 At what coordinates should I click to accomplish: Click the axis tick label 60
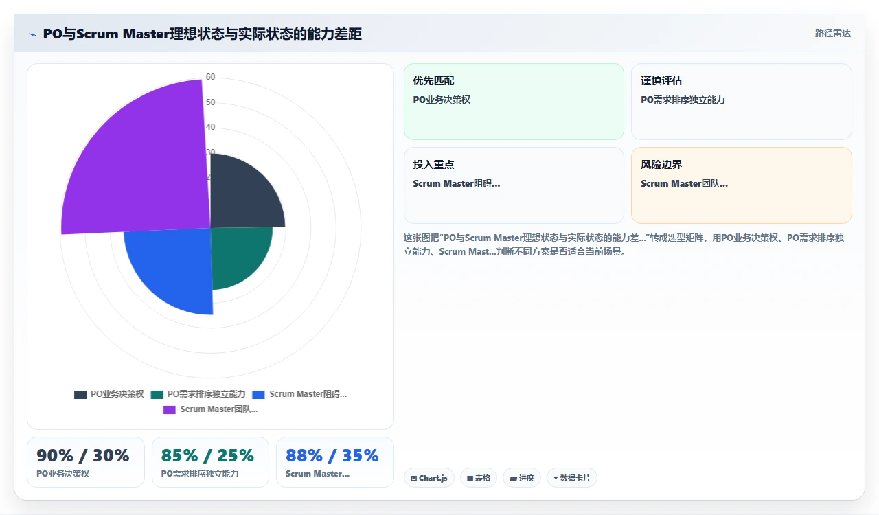pos(210,77)
